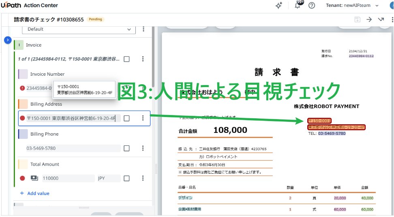Image resolution: width=394 pixels, height=217 pixels.
Task: Click issue date 2104/12/31 in document
Action: 358,51
